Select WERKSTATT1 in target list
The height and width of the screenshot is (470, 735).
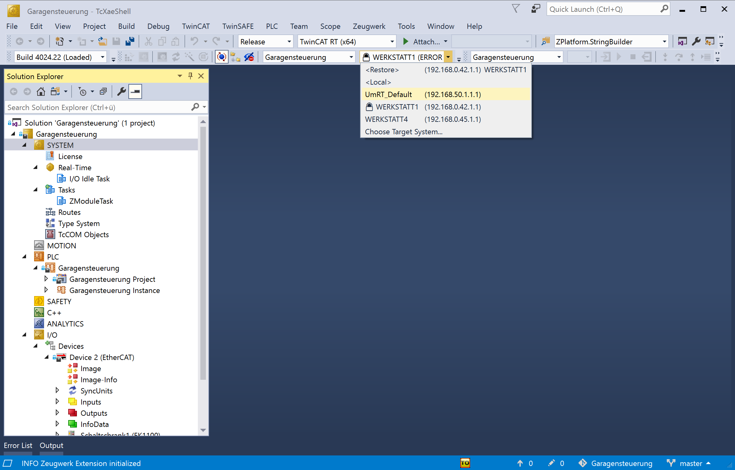point(446,107)
